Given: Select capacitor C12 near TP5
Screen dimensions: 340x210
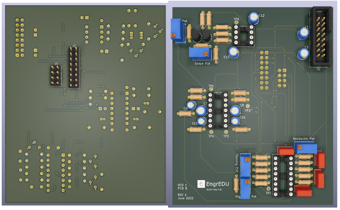Looking at the screenshot, I should tap(254, 17).
